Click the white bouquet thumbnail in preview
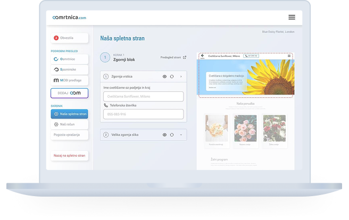Screen dimensions: 349x220 (x=217, y=128)
